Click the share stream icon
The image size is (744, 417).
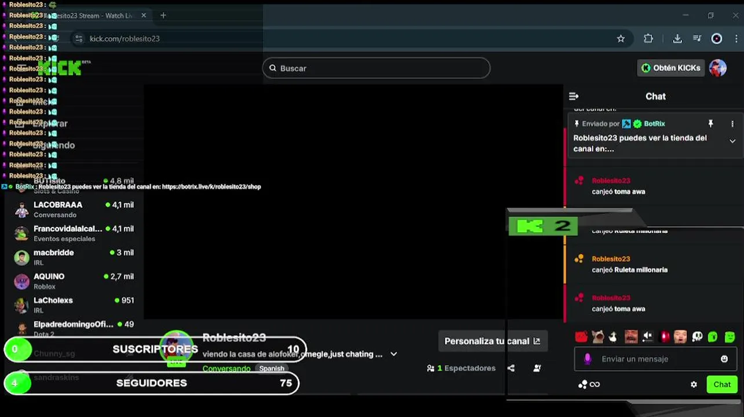(510, 368)
